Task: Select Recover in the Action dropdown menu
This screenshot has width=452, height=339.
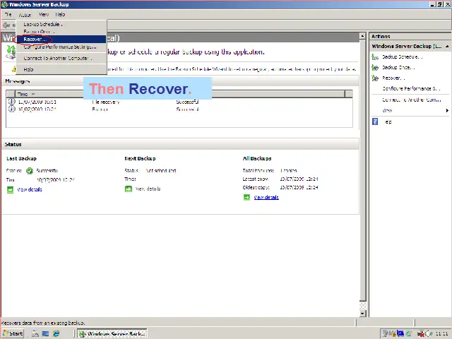Action: [x=61, y=40]
